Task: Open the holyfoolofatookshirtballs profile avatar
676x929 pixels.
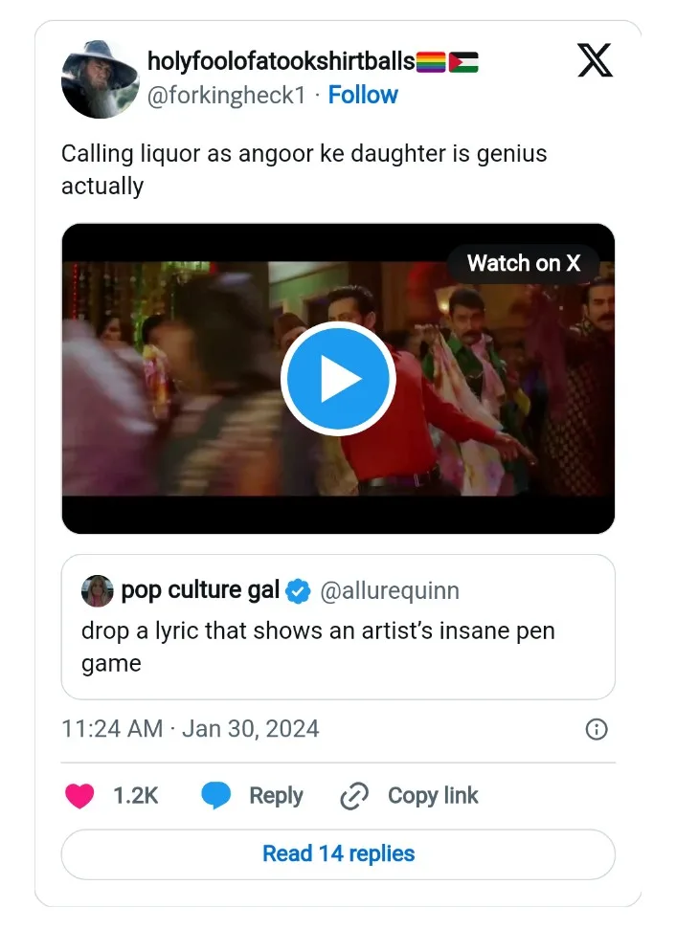Action: 100,79
